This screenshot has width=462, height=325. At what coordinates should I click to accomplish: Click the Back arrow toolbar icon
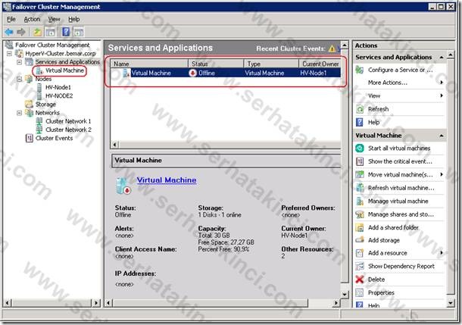9,32
